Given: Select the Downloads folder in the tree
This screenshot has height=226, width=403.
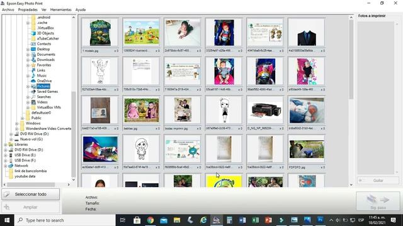Looking at the screenshot, I should click(46, 60).
